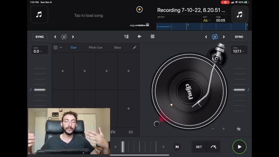Tap red screen recording indicator
Viewport: 279px width, 157px height.
[225, 2]
